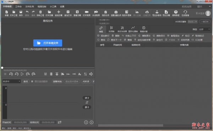Click the 保存 (Save) floppy-disk icon

click(x=21, y=12)
